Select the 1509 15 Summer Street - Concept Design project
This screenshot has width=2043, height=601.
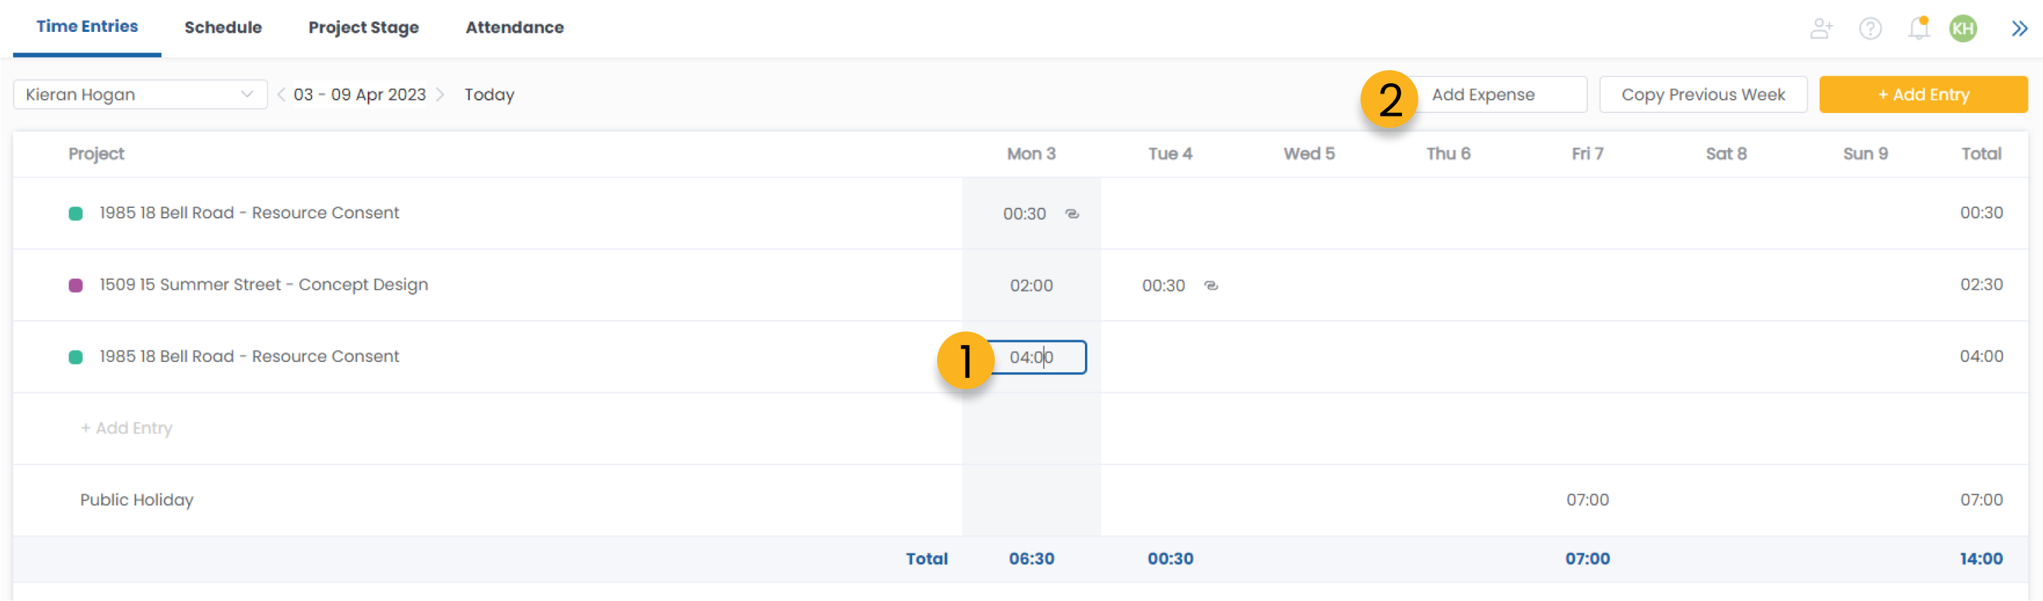(264, 285)
